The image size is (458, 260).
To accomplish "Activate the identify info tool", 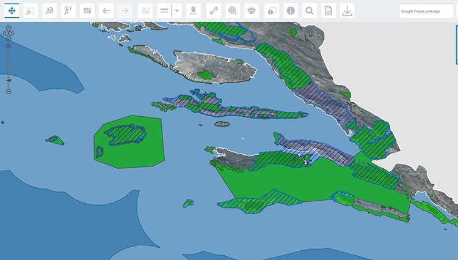I will (291, 11).
